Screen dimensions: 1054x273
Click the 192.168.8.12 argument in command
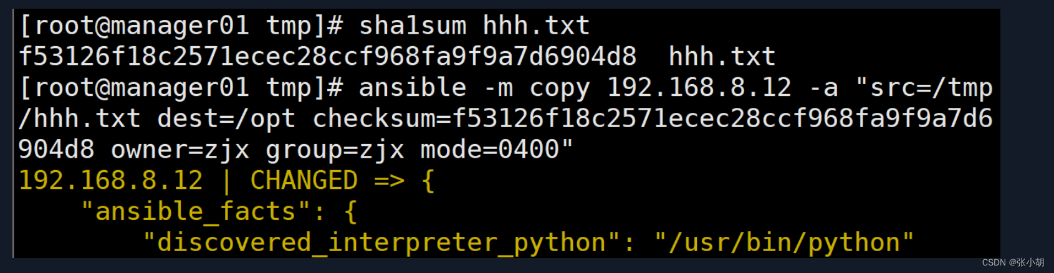[x=699, y=88]
